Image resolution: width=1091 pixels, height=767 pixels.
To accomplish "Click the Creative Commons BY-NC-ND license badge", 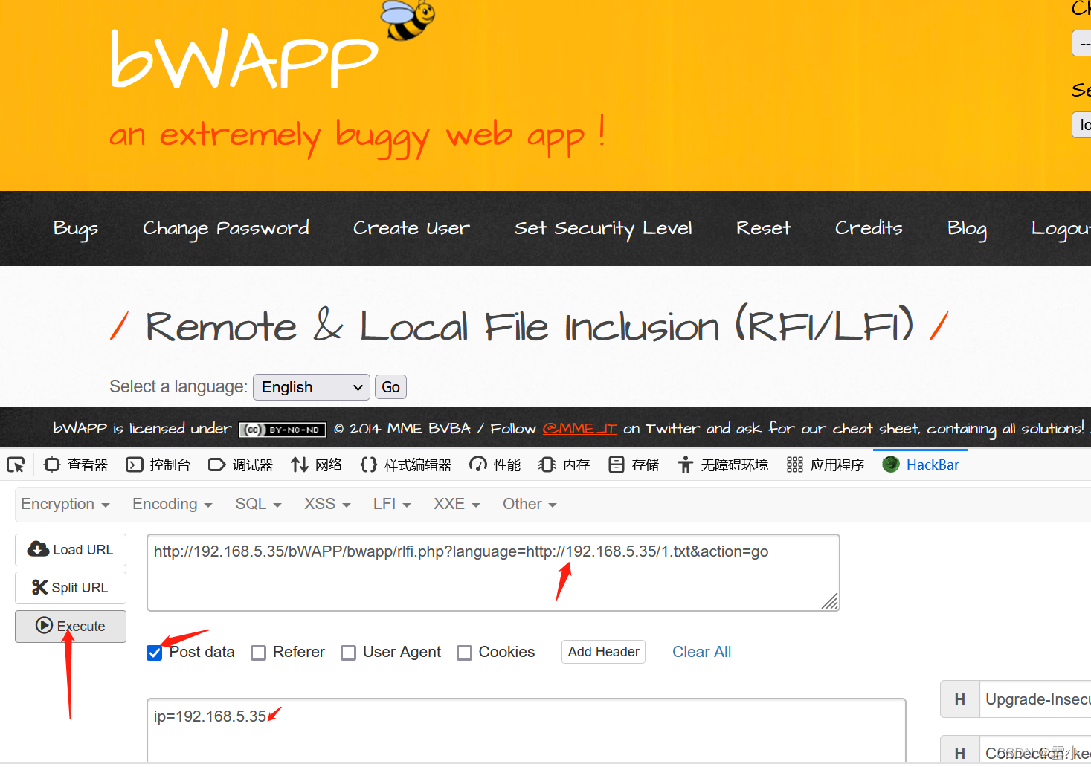I will [283, 430].
